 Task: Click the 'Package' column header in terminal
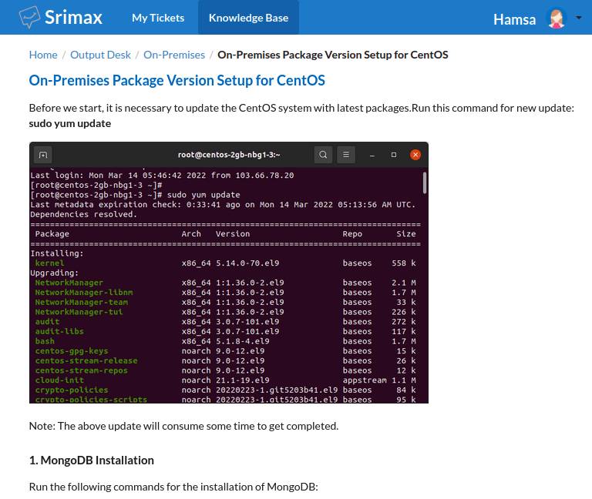click(x=52, y=234)
